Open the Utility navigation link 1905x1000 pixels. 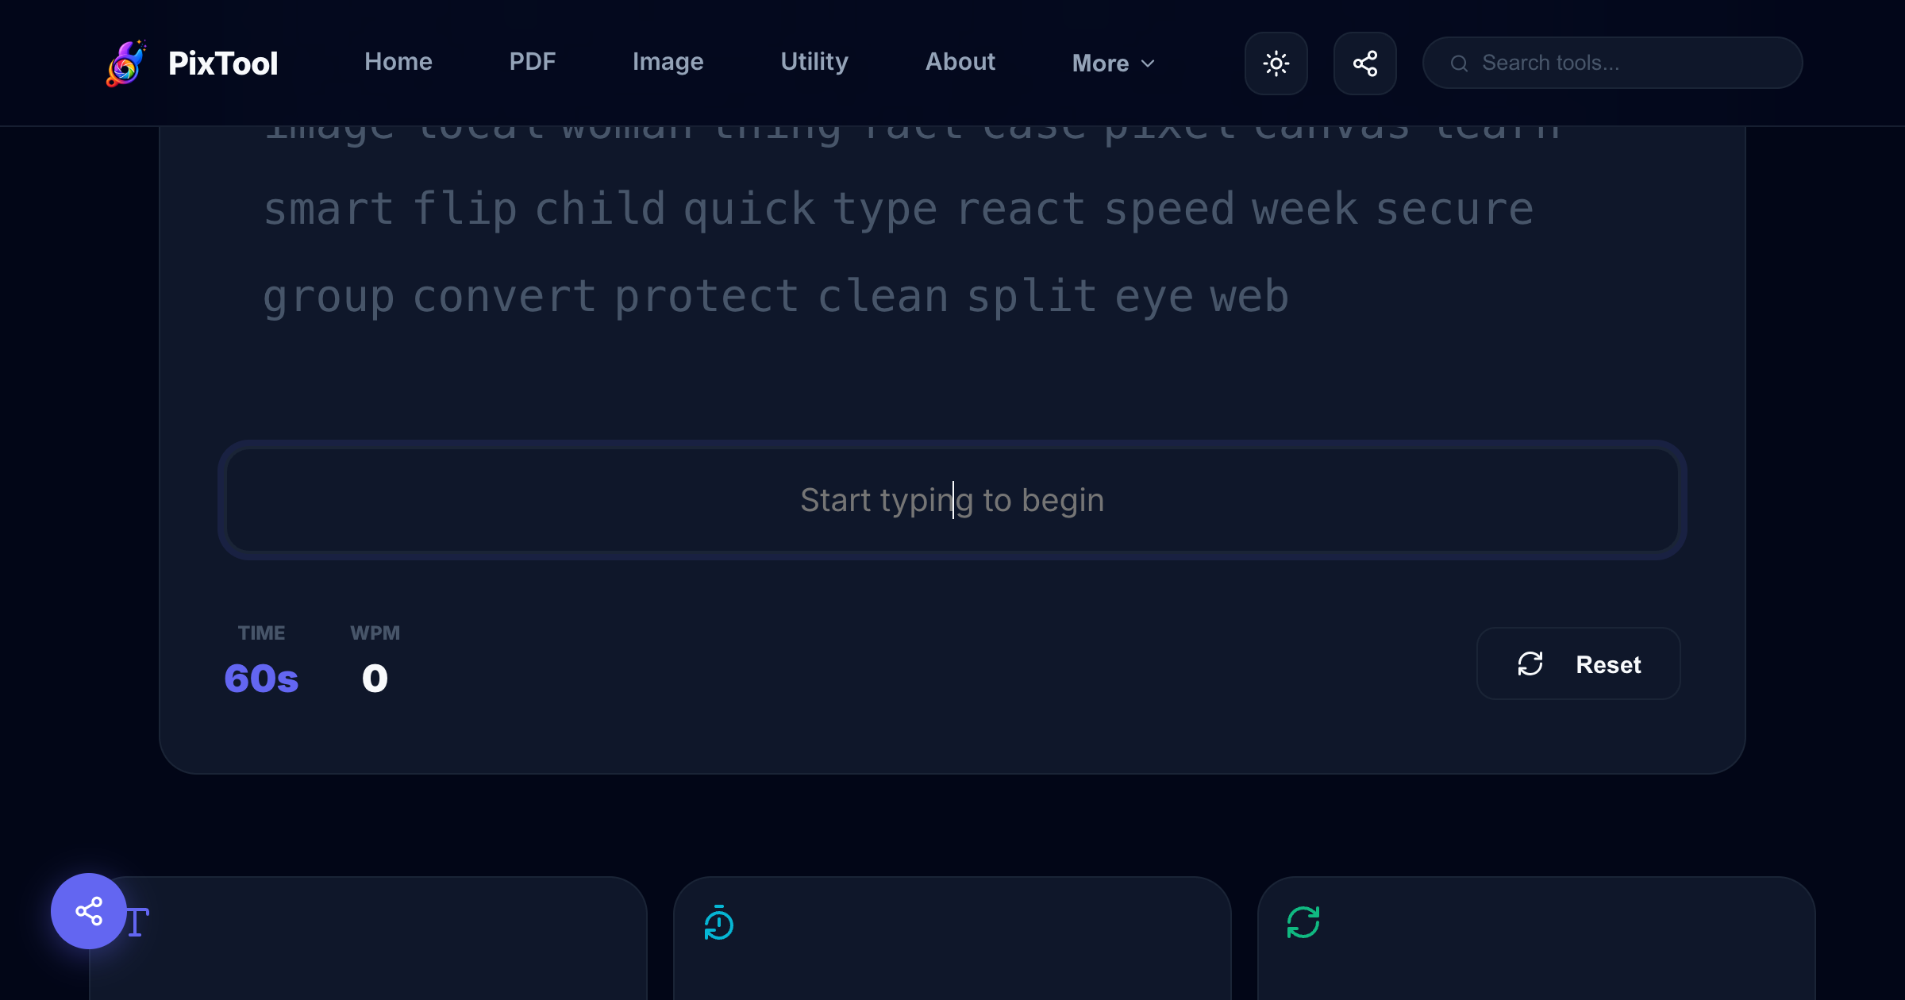(x=814, y=62)
